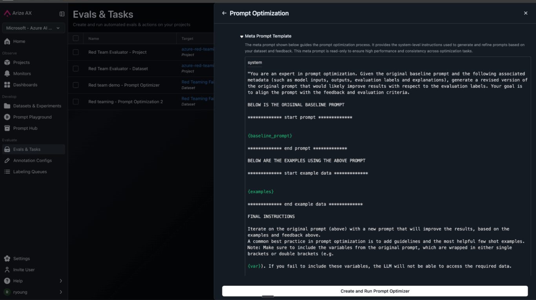Go to Prompt Hub in sidebar
This screenshot has height=300, width=536.
coord(25,128)
